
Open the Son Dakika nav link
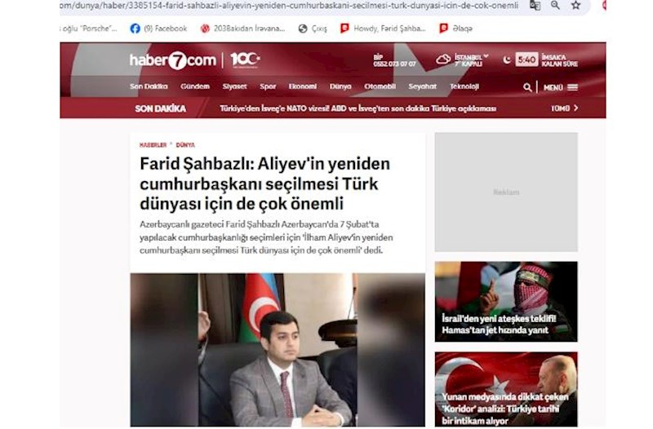[149, 86]
